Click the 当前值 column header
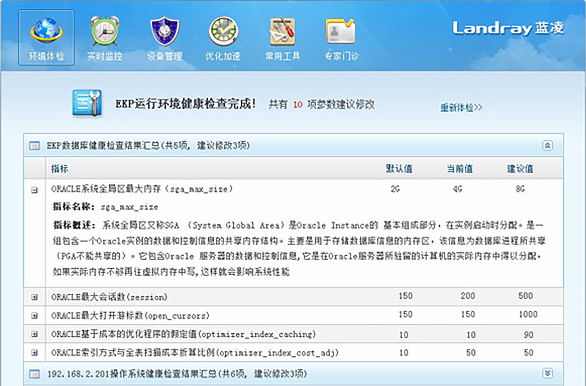586x386 pixels. click(x=460, y=169)
